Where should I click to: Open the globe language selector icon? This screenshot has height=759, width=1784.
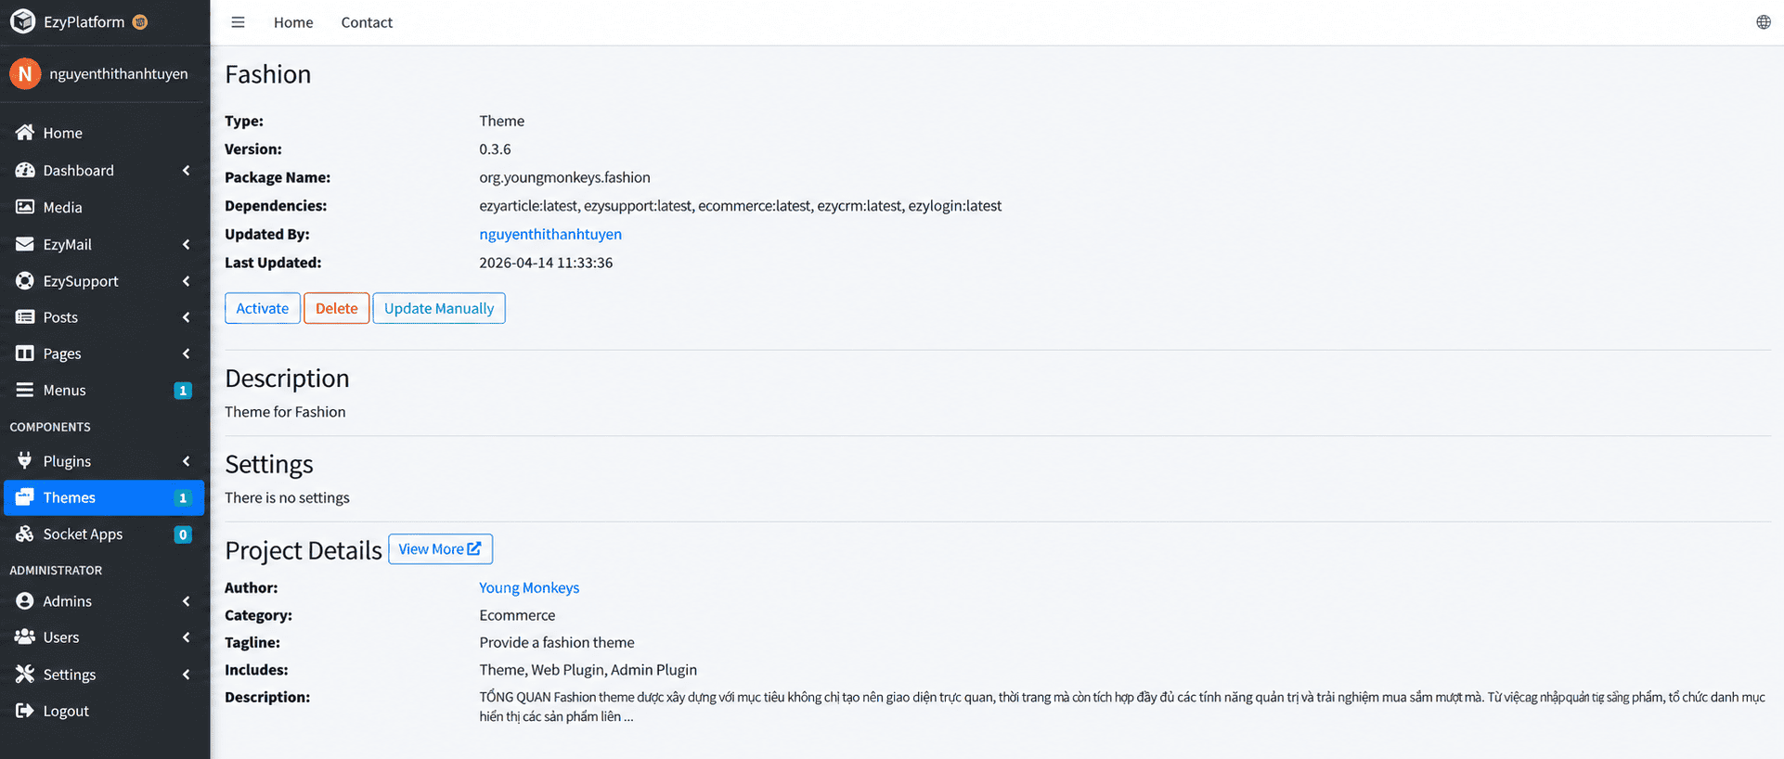click(1764, 22)
